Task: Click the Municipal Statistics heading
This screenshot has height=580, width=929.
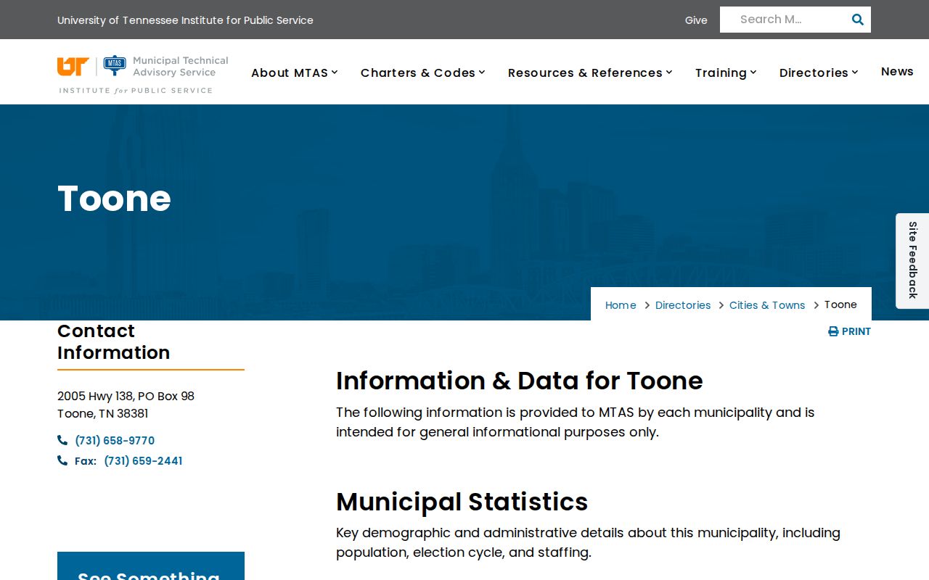Action: 462,502
